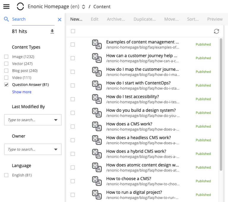This screenshot has height=202, width=228.
Task: Click Q&A icon for 'Examples of content management'
Action: (97, 44)
